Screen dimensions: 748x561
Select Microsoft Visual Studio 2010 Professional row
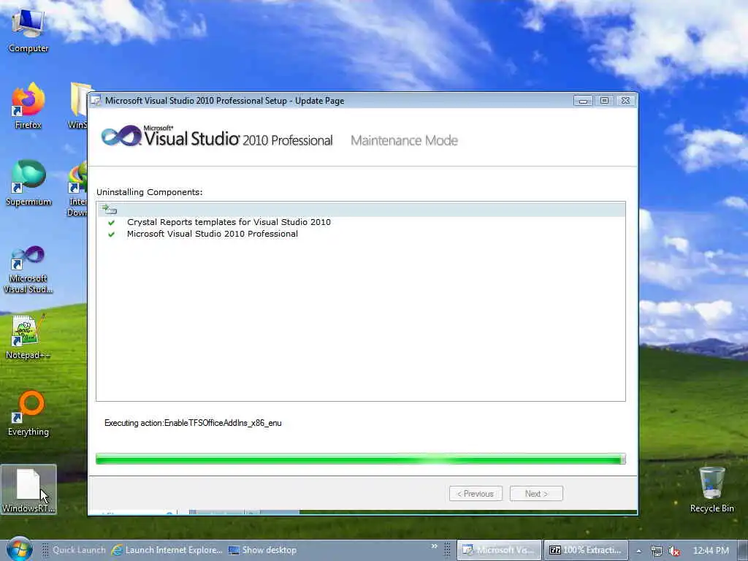click(361, 234)
